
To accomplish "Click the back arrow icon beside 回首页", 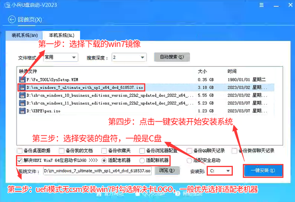I will coord(12,19).
